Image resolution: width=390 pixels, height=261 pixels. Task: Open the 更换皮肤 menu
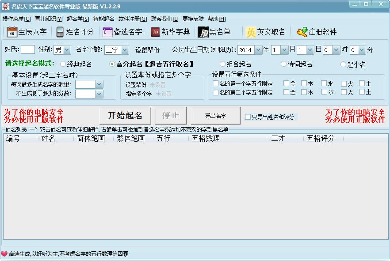coord(193,19)
